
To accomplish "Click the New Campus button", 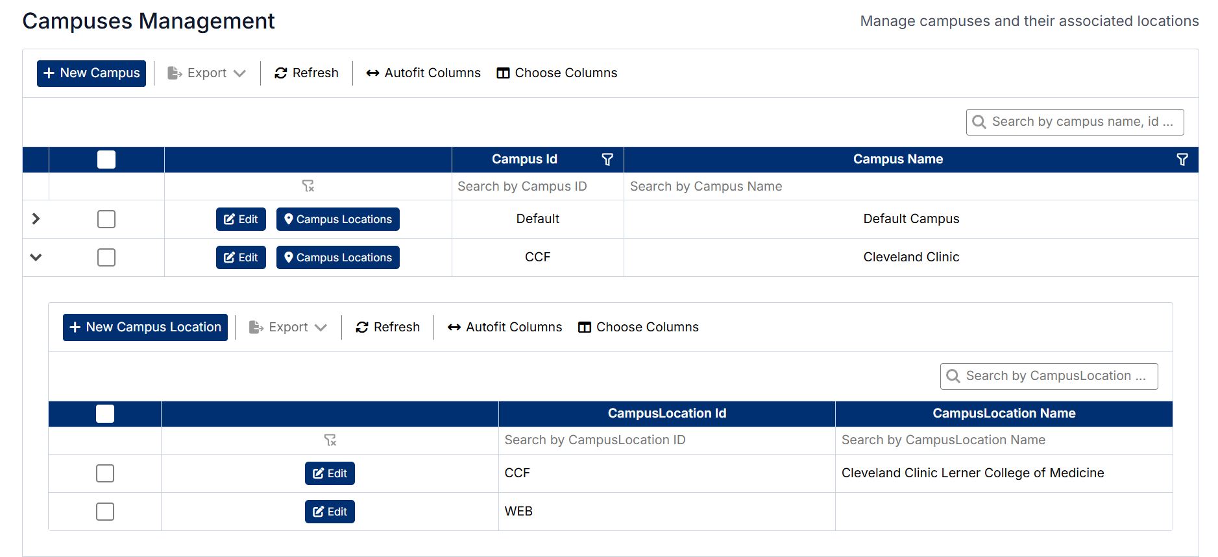I will [91, 73].
